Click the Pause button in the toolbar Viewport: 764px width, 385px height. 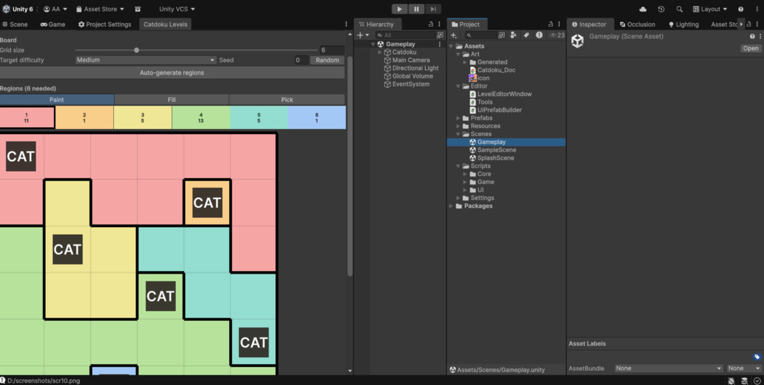416,9
